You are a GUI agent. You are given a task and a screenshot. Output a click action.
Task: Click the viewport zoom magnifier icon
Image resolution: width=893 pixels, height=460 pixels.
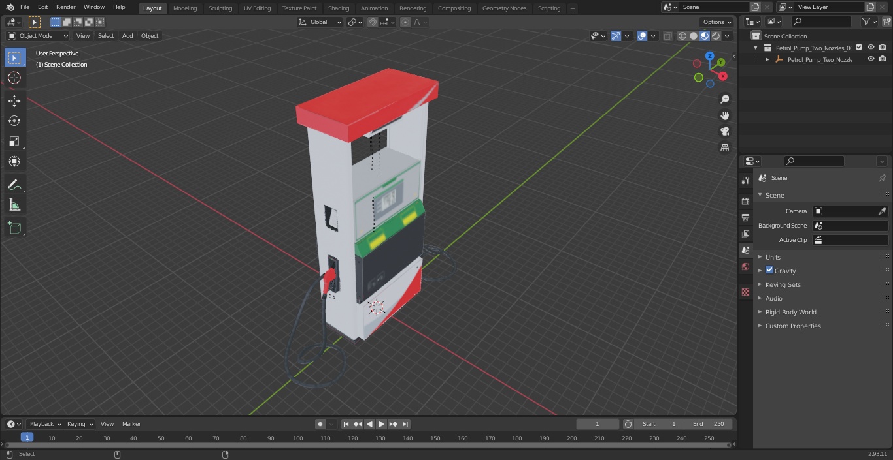click(x=724, y=99)
